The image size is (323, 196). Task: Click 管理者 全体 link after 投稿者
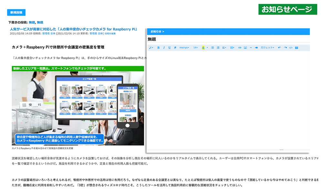(x=49, y=33)
